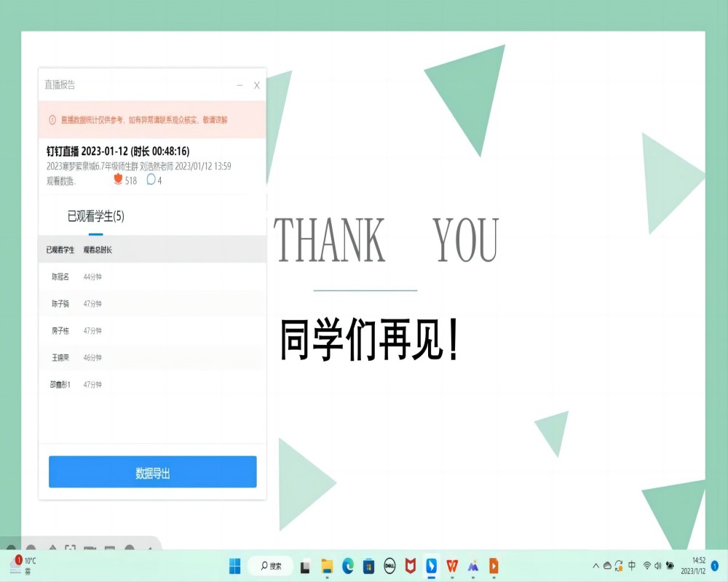Click the warning icon in the pink banner
This screenshot has height=582, width=728.
(x=52, y=120)
